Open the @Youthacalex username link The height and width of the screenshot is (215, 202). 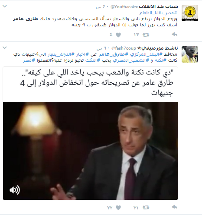tap(124, 7)
